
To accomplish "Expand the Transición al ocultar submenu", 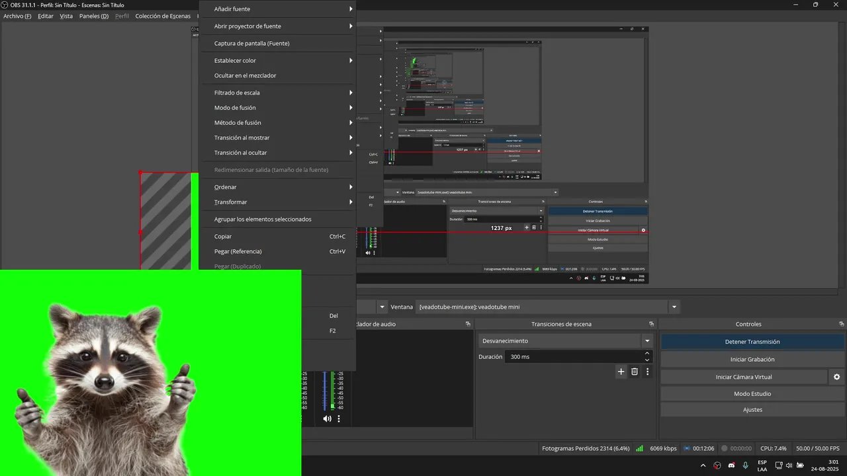I will pyautogui.click(x=277, y=153).
